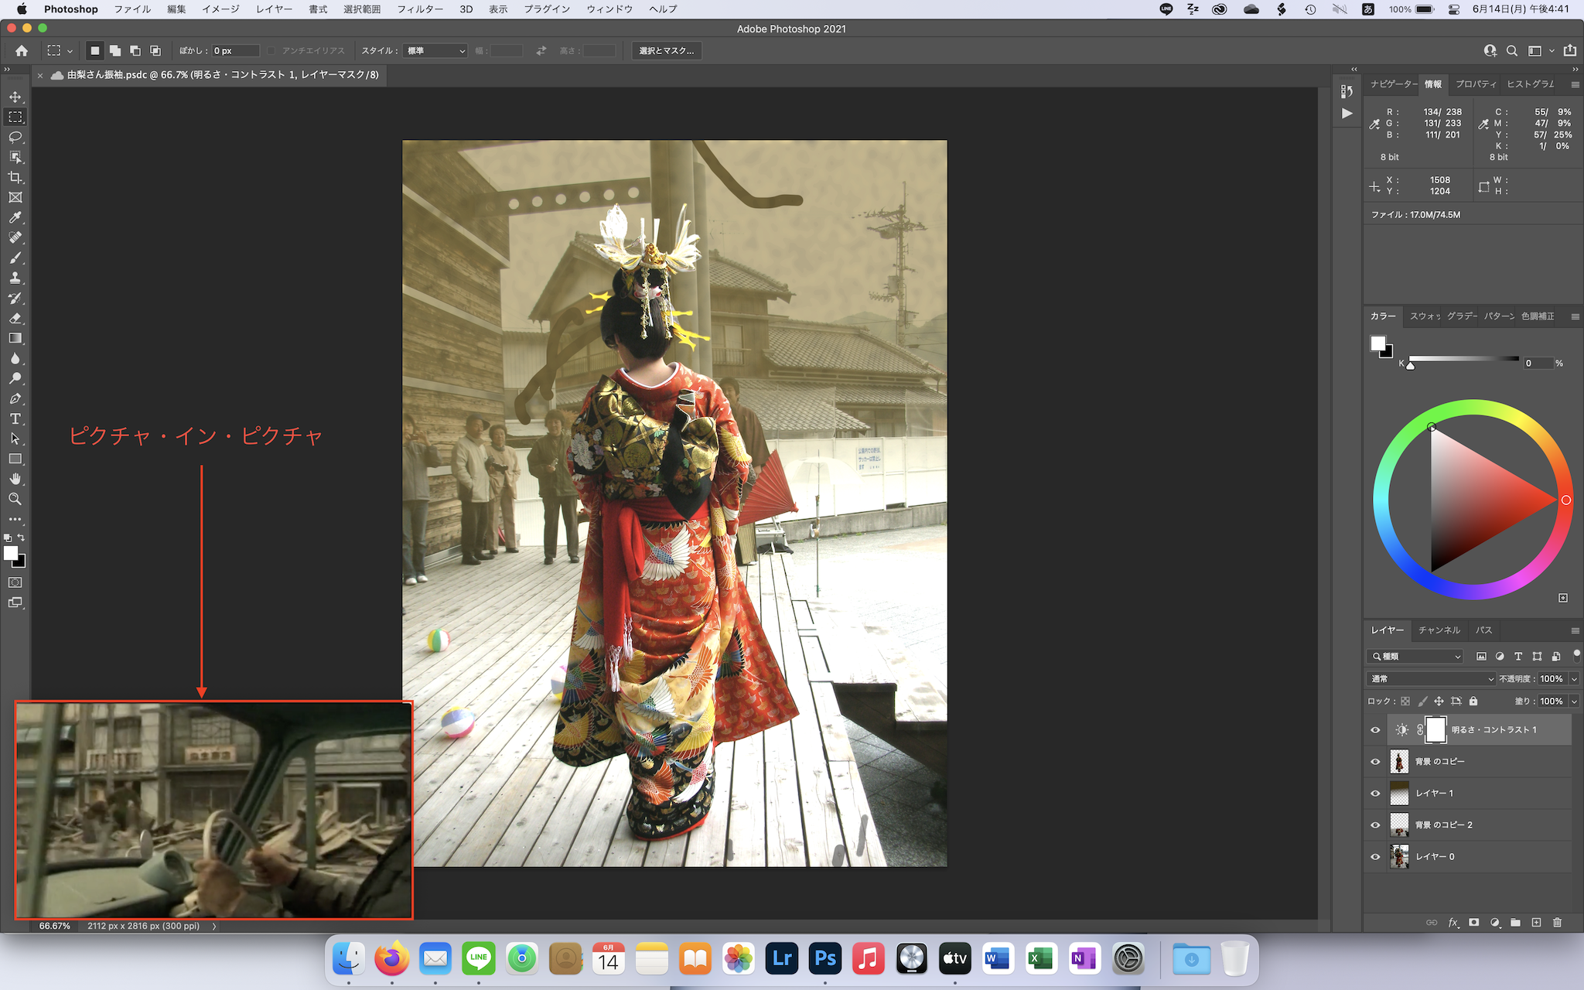Hide the レイヤー 0 layer
Screen dimensions: 1584x990
tap(1375, 857)
